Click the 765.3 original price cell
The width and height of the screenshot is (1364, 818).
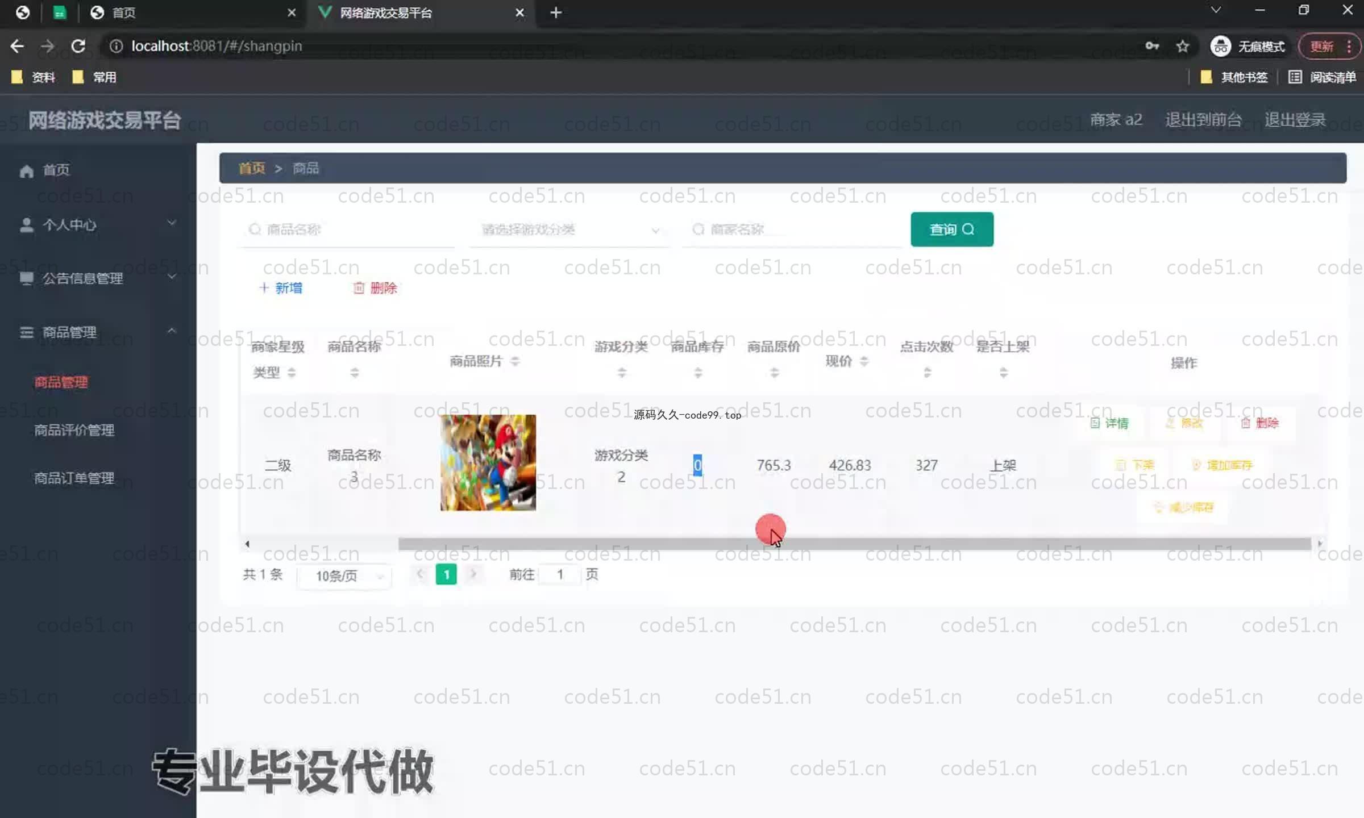pyautogui.click(x=774, y=465)
